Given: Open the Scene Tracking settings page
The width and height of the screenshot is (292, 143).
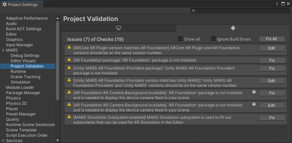Looking at the screenshot, I should click(x=25, y=77).
